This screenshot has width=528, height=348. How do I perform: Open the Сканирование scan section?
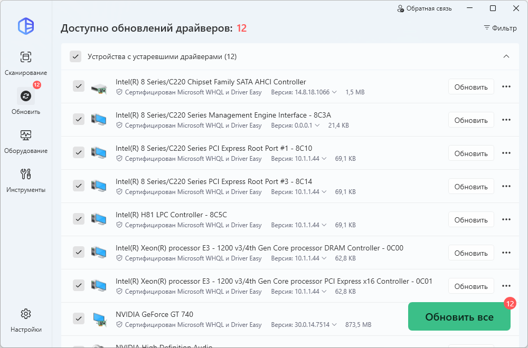point(26,63)
